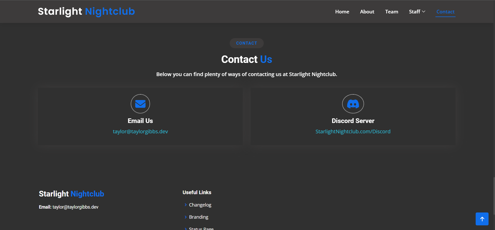Open the taylor@taylorgibbs.dev email link

(140, 132)
